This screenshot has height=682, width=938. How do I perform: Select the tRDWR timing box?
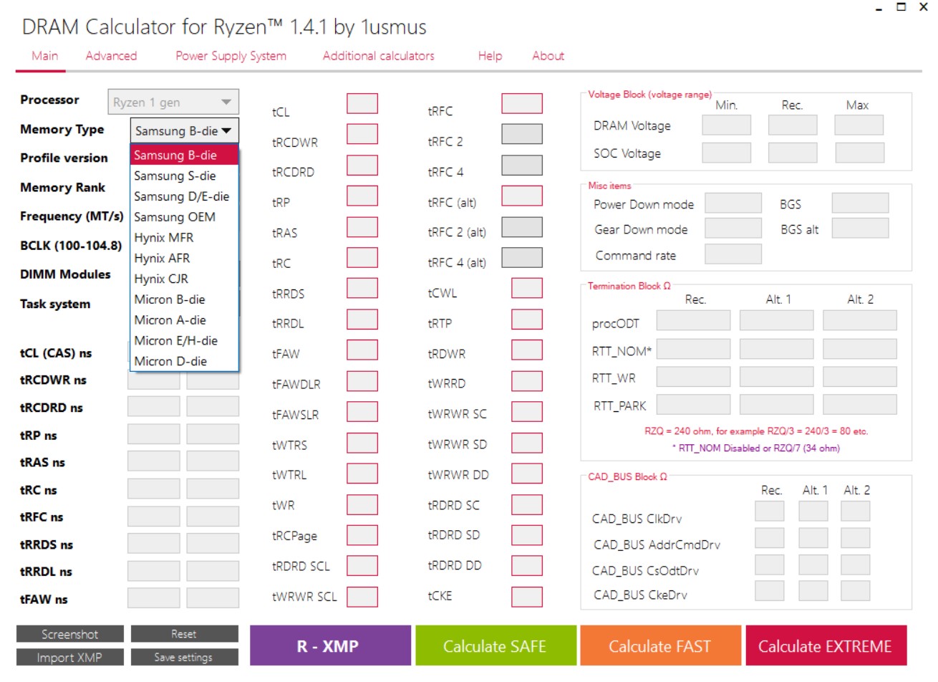[x=527, y=350]
